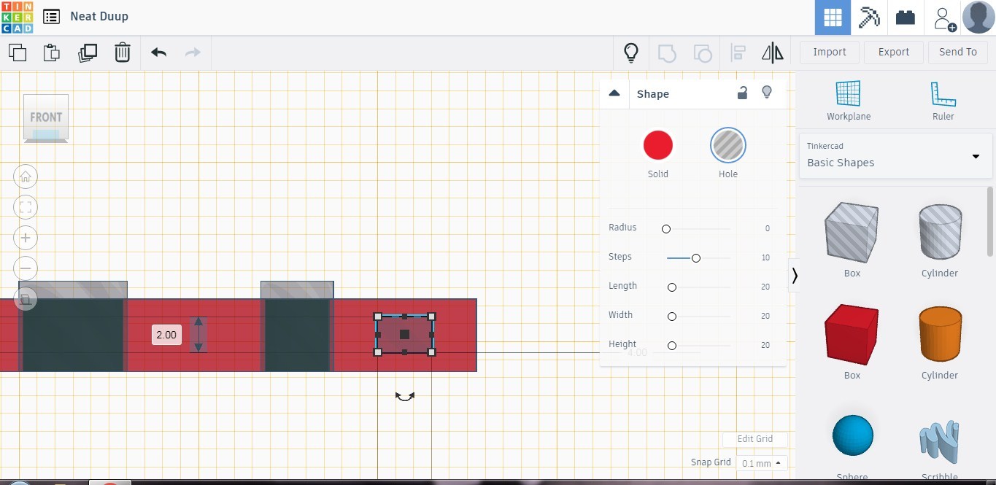996x485 pixels.
Task: Open the Basic Shapes category dropdown
Action: [x=896, y=155]
